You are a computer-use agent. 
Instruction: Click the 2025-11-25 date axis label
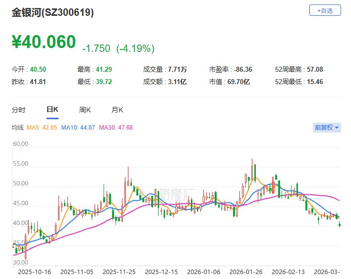click(119, 272)
